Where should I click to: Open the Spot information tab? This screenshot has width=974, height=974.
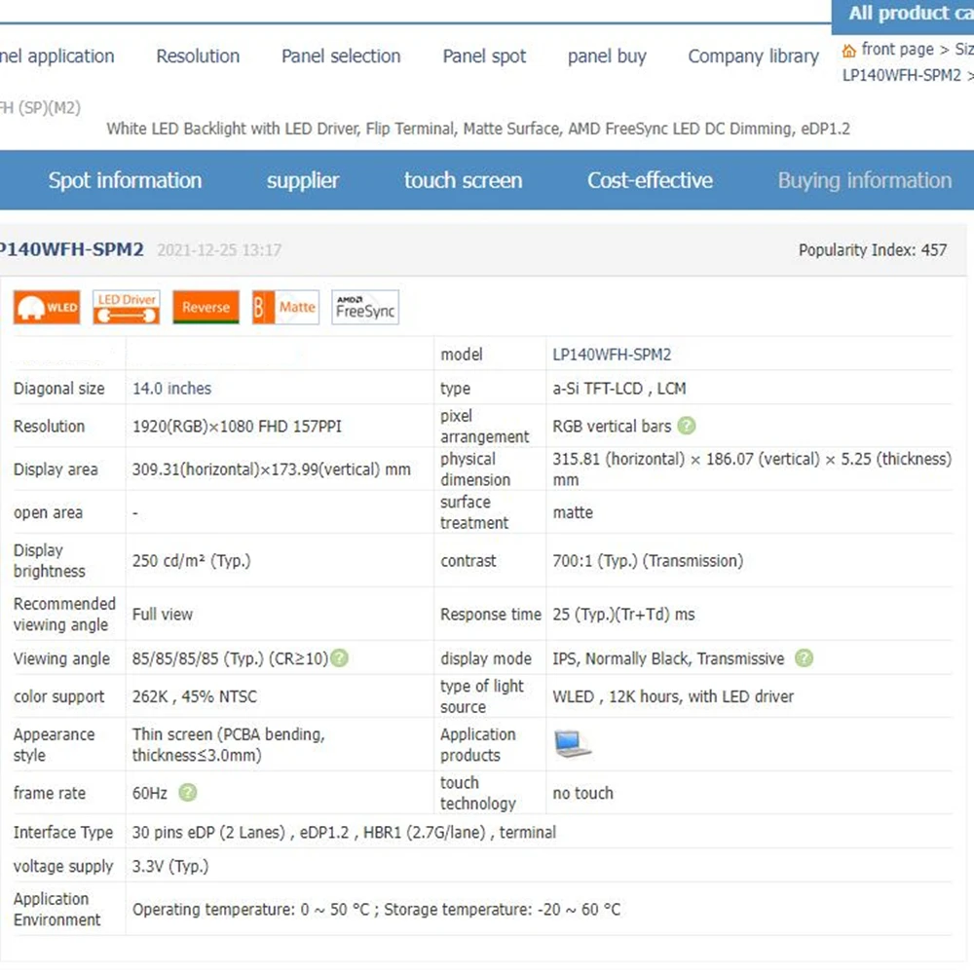tap(125, 180)
